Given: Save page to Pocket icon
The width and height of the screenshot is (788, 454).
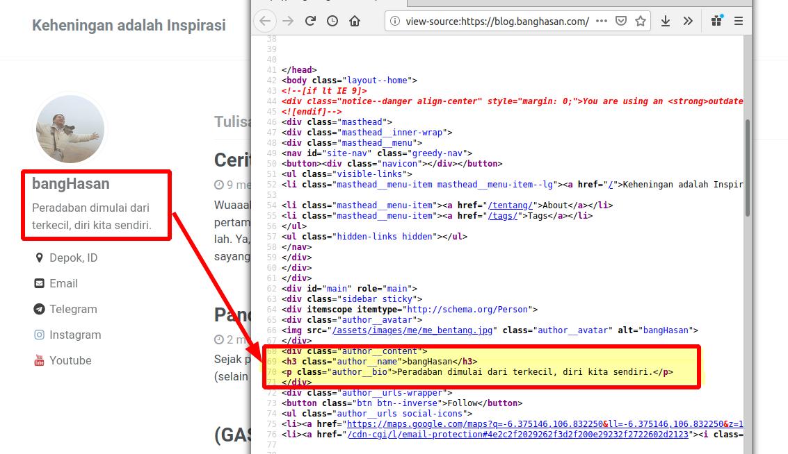Looking at the screenshot, I should [x=621, y=21].
